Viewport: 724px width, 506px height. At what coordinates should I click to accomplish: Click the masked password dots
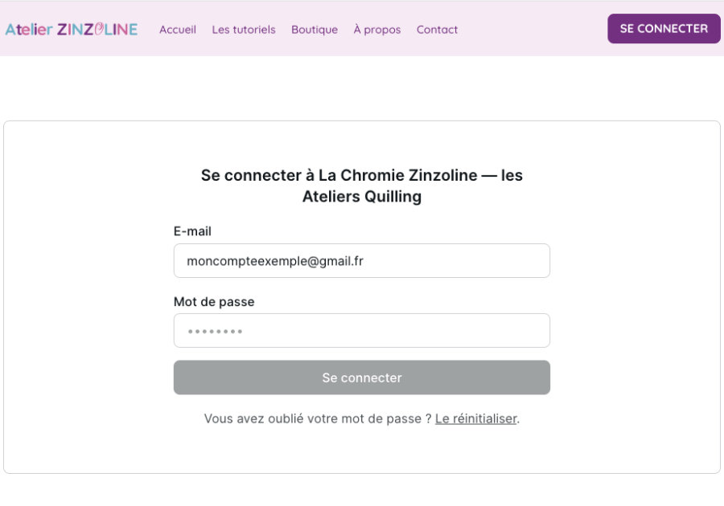[x=216, y=331]
